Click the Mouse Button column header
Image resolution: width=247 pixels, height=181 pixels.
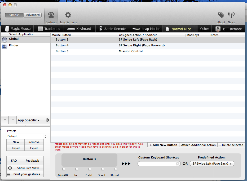pyautogui.click(x=84, y=35)
